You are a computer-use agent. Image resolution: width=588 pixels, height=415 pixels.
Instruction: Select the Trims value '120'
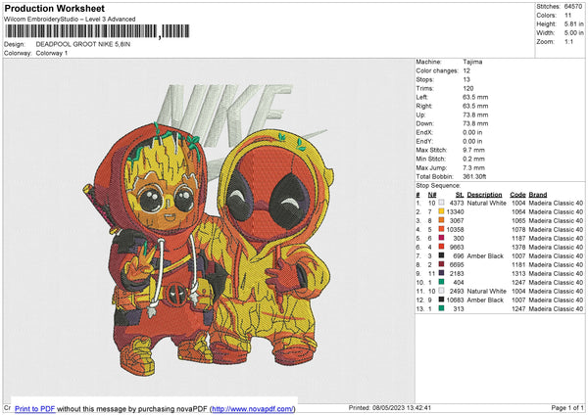[468, 88]
